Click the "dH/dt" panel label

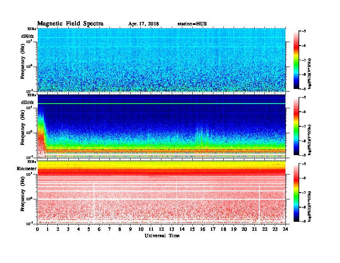click(27, 36)
